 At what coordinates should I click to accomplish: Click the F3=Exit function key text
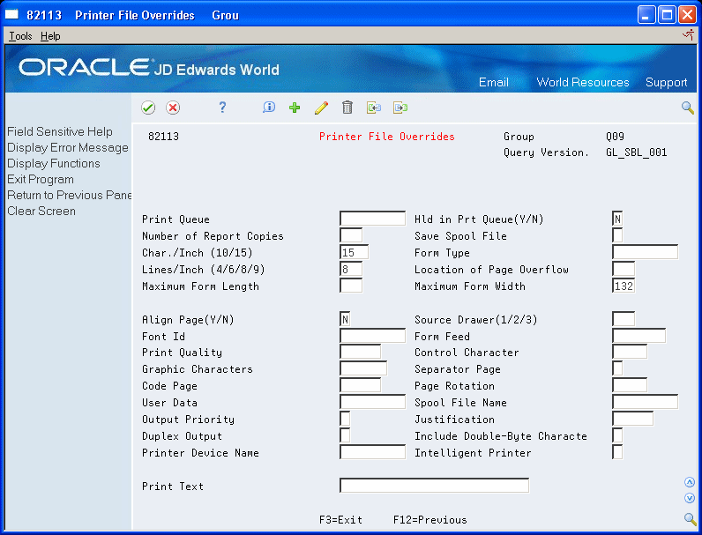[340, 520]
